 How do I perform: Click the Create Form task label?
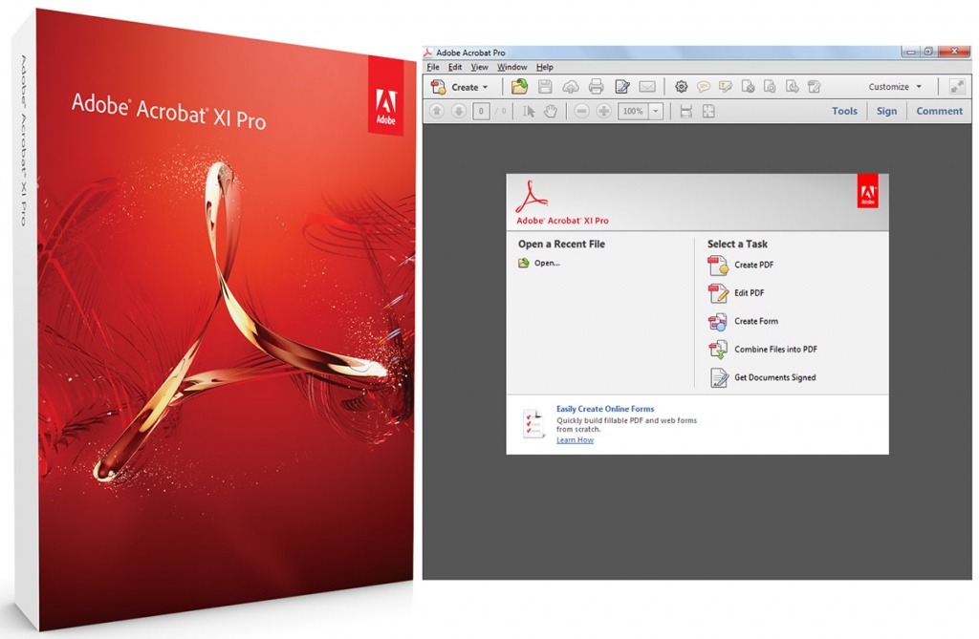(x=756, y=321)
